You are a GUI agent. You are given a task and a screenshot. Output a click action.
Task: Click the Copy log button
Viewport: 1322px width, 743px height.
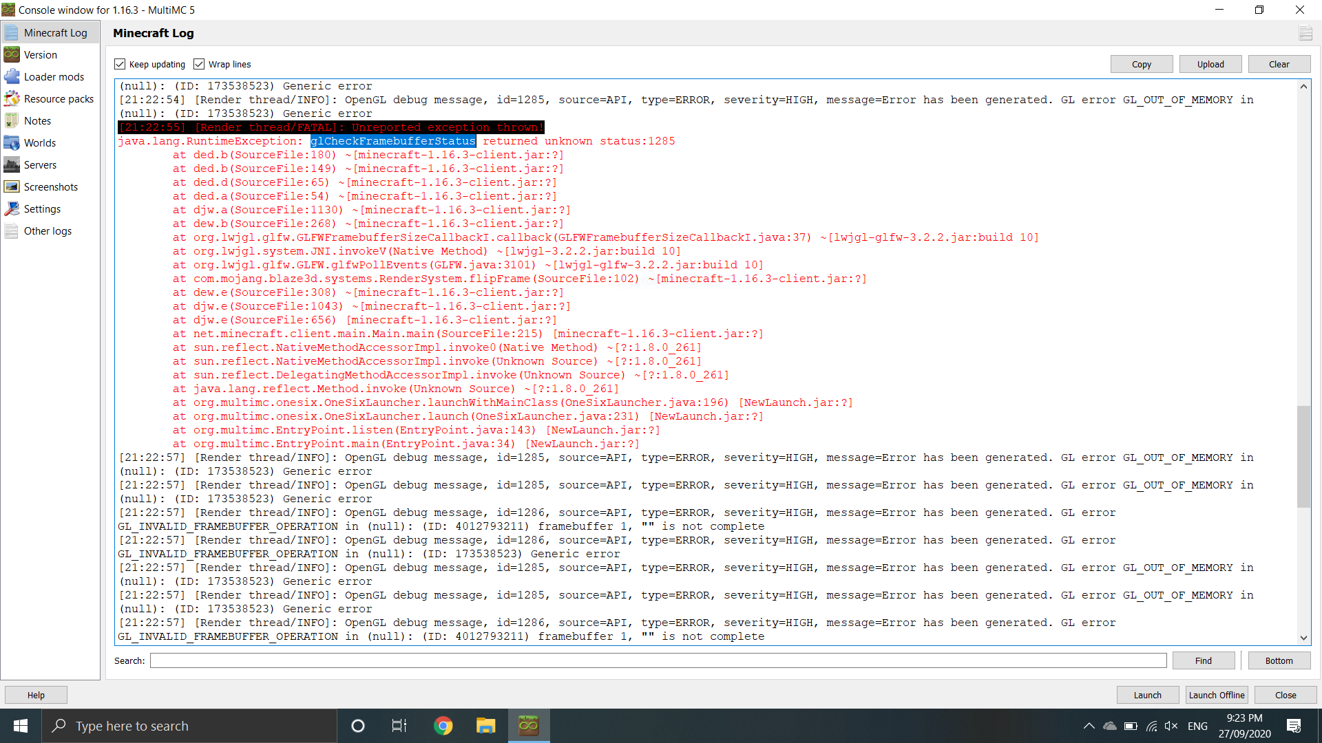pos(1141,64)
